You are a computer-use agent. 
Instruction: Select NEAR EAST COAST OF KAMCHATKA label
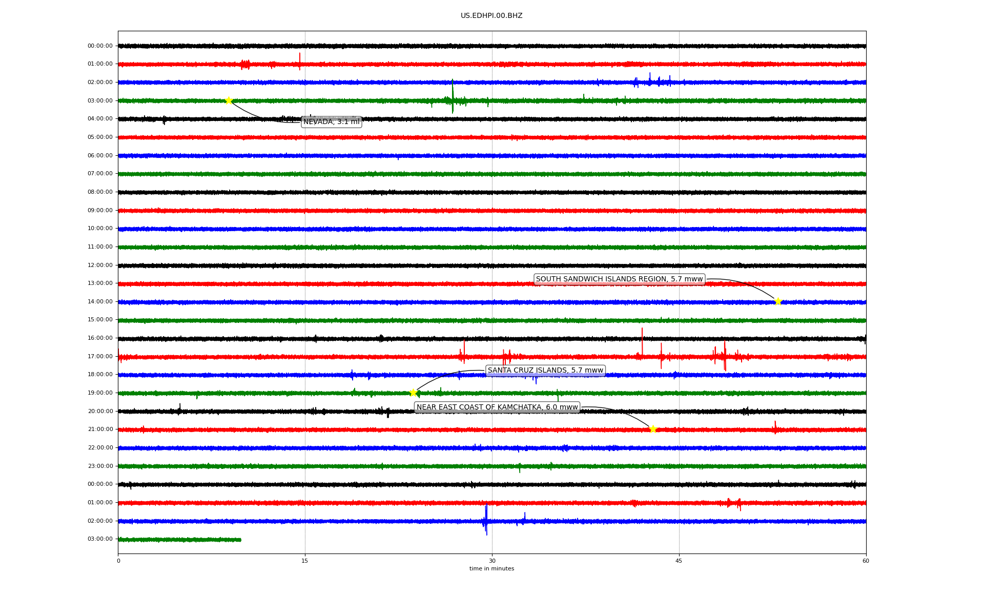tap(497, 407)
